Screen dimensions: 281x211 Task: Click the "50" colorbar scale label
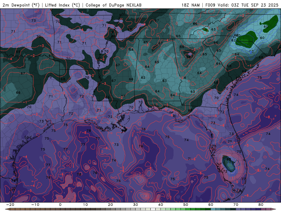186,205
